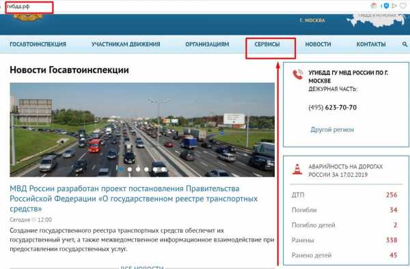Open the МВД России news headline link

(134, 199)
